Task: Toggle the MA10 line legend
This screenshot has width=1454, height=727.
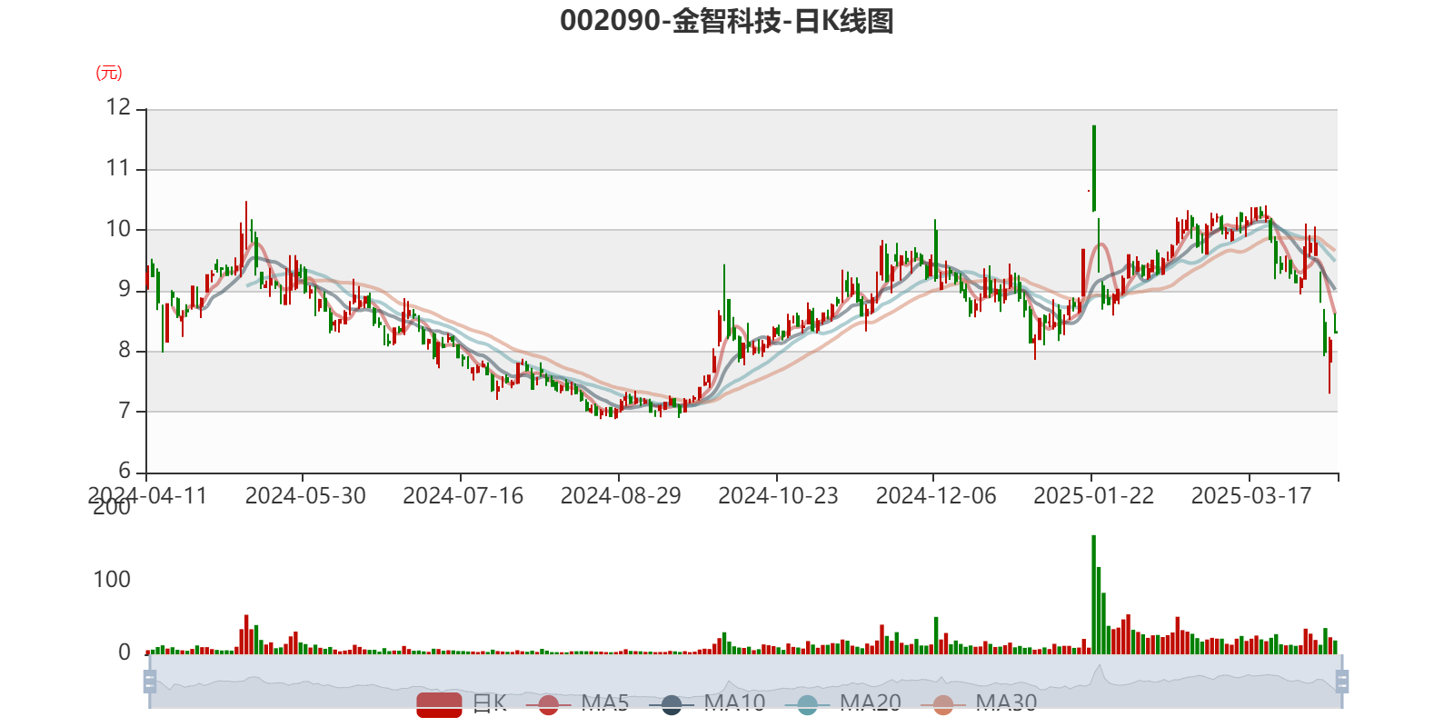Action: point(707,703)
